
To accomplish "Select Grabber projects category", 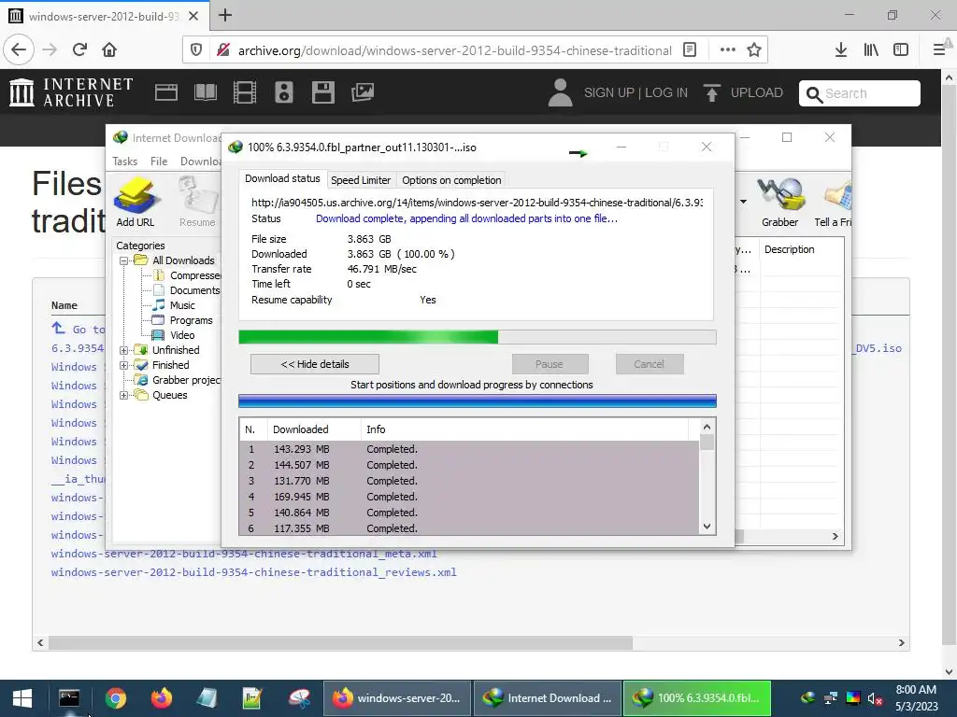I will point(178,380).
